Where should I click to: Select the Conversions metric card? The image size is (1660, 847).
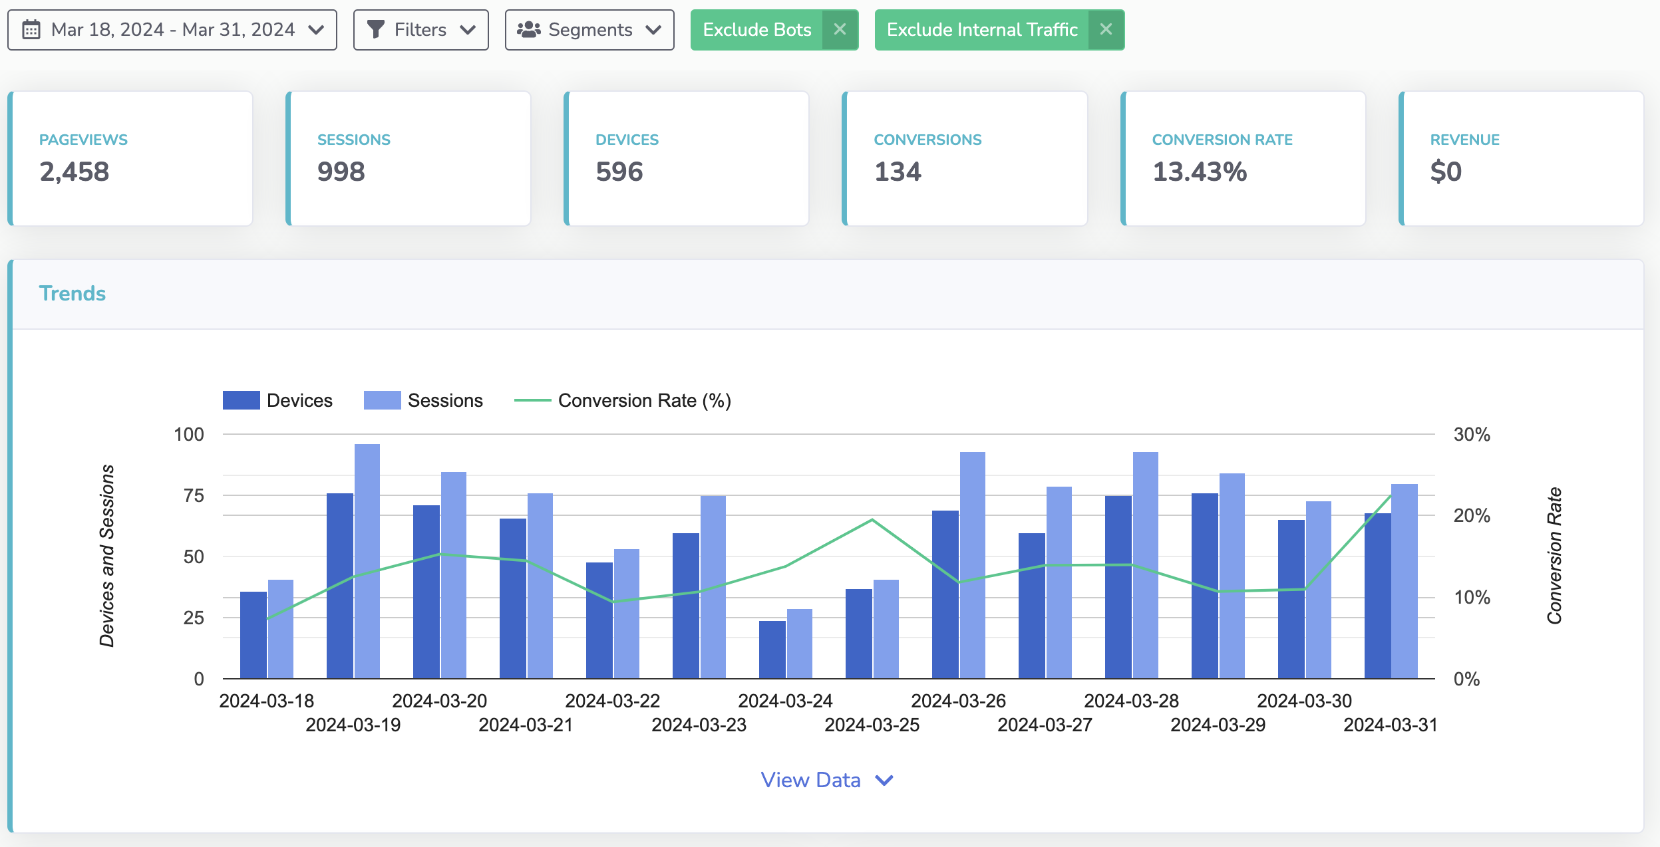965,158
